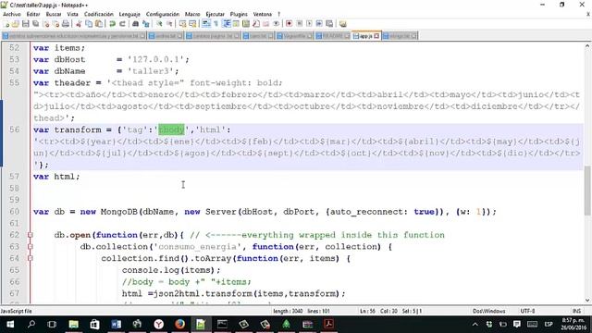Image resolution: width=592 pixels, height=333 pixels.
Task: Show hidden system tray icons chevron
Action: point(475,324)
